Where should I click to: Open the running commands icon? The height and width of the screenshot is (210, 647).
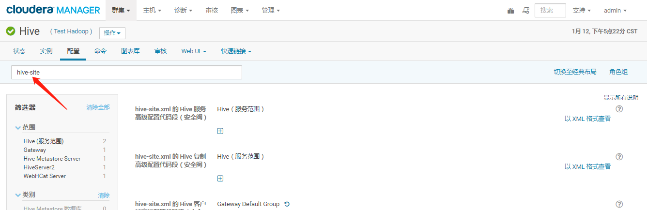525,10
